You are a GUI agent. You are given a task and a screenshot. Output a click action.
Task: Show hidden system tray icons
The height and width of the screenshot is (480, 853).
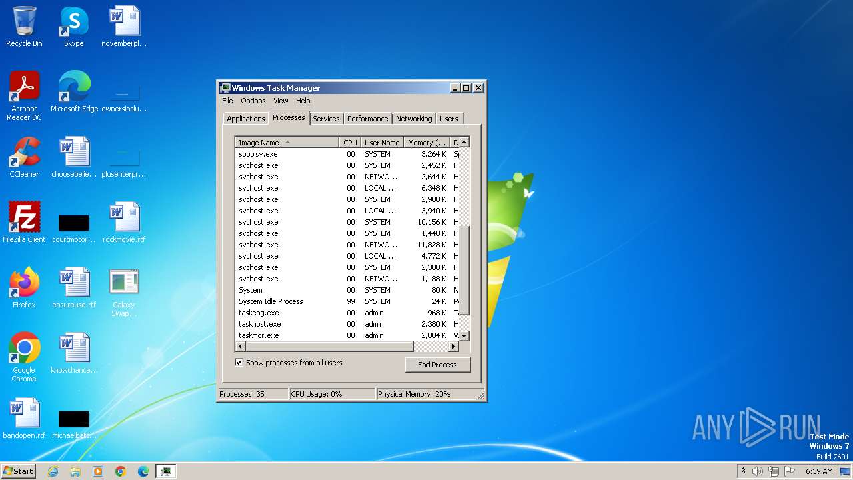pyautogui.click(x=743, y=471)
